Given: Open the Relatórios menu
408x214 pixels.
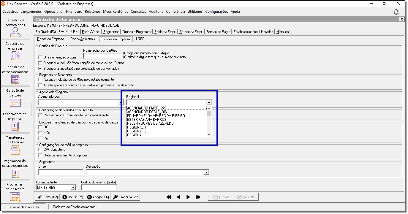Looking at the screenshot, I should pos(93,12).
